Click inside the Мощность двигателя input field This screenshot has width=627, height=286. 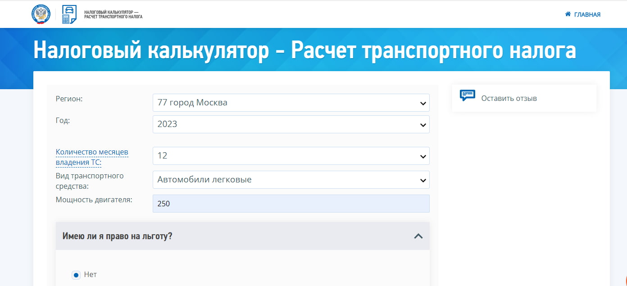coord(291,203)
